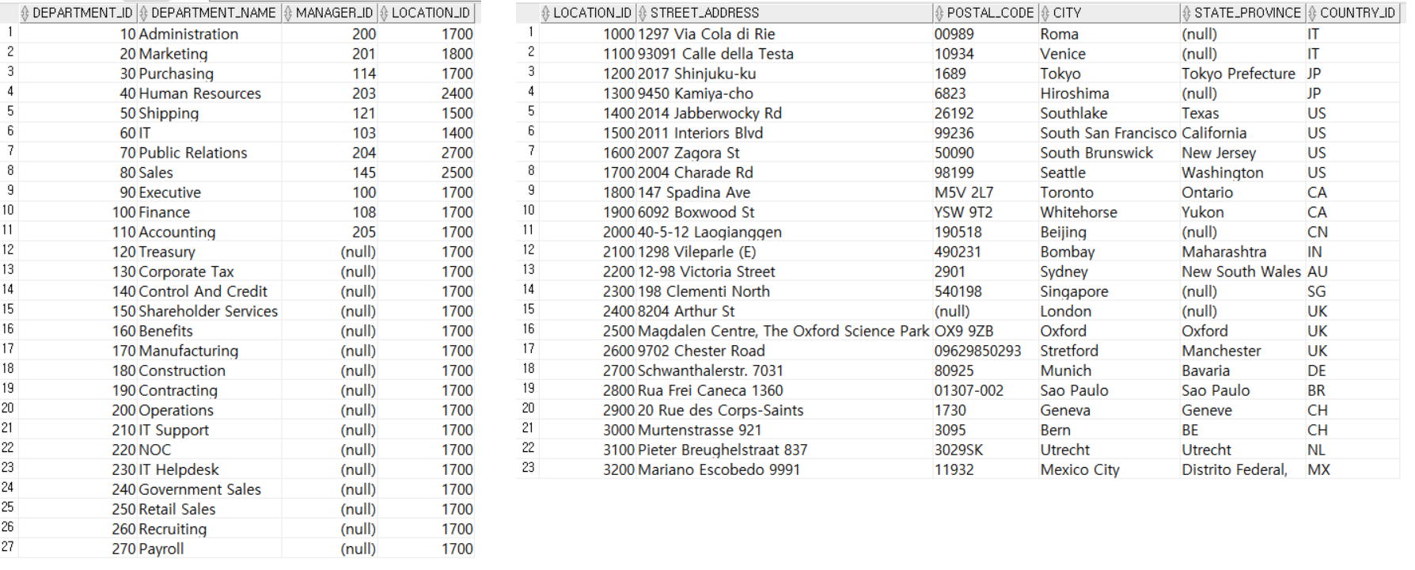The width and height of the screenshot is (1415, 570).
Task: Select the LOCATION_ID column header in locations table
Action: pos(588,13)
